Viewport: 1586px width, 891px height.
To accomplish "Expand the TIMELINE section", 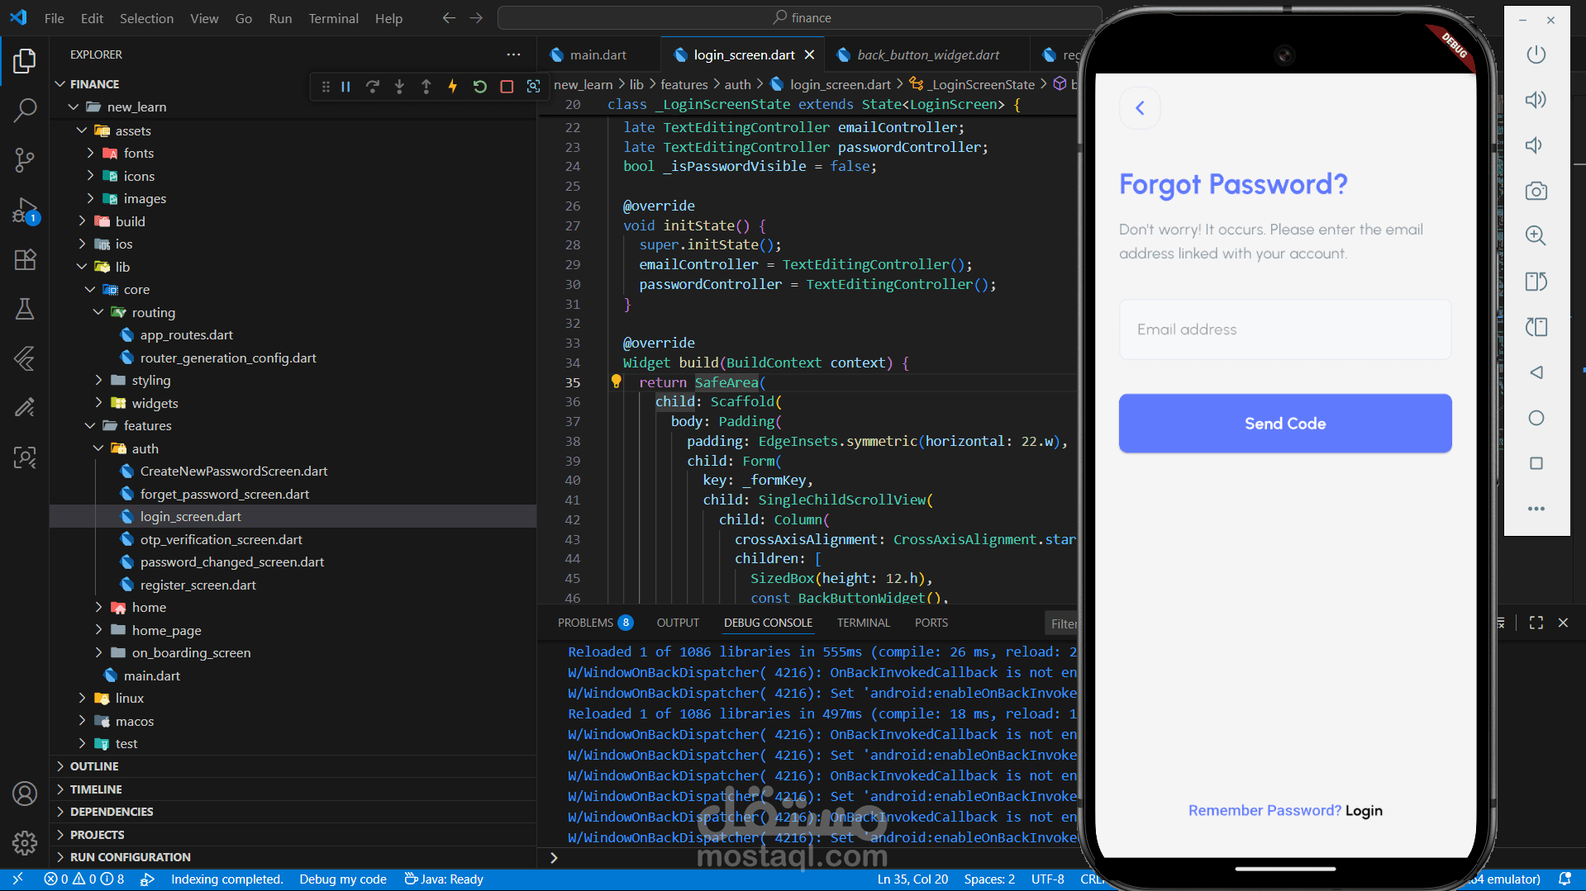I will (95, 789).
